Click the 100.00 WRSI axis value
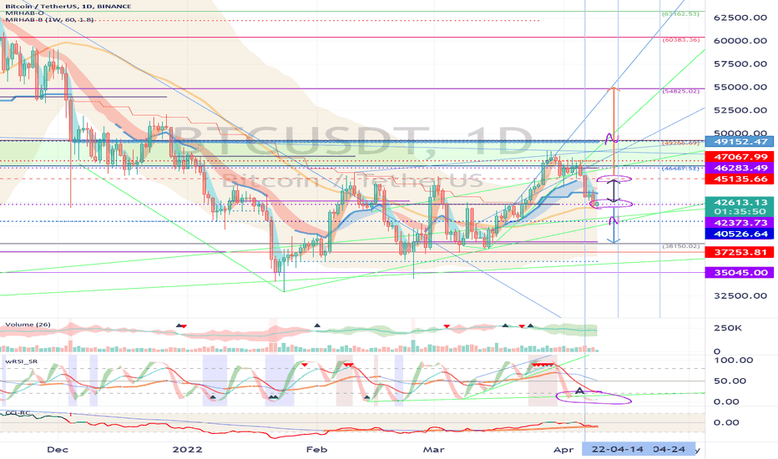This screenshot has width=778, height=459. click(733, 361)
